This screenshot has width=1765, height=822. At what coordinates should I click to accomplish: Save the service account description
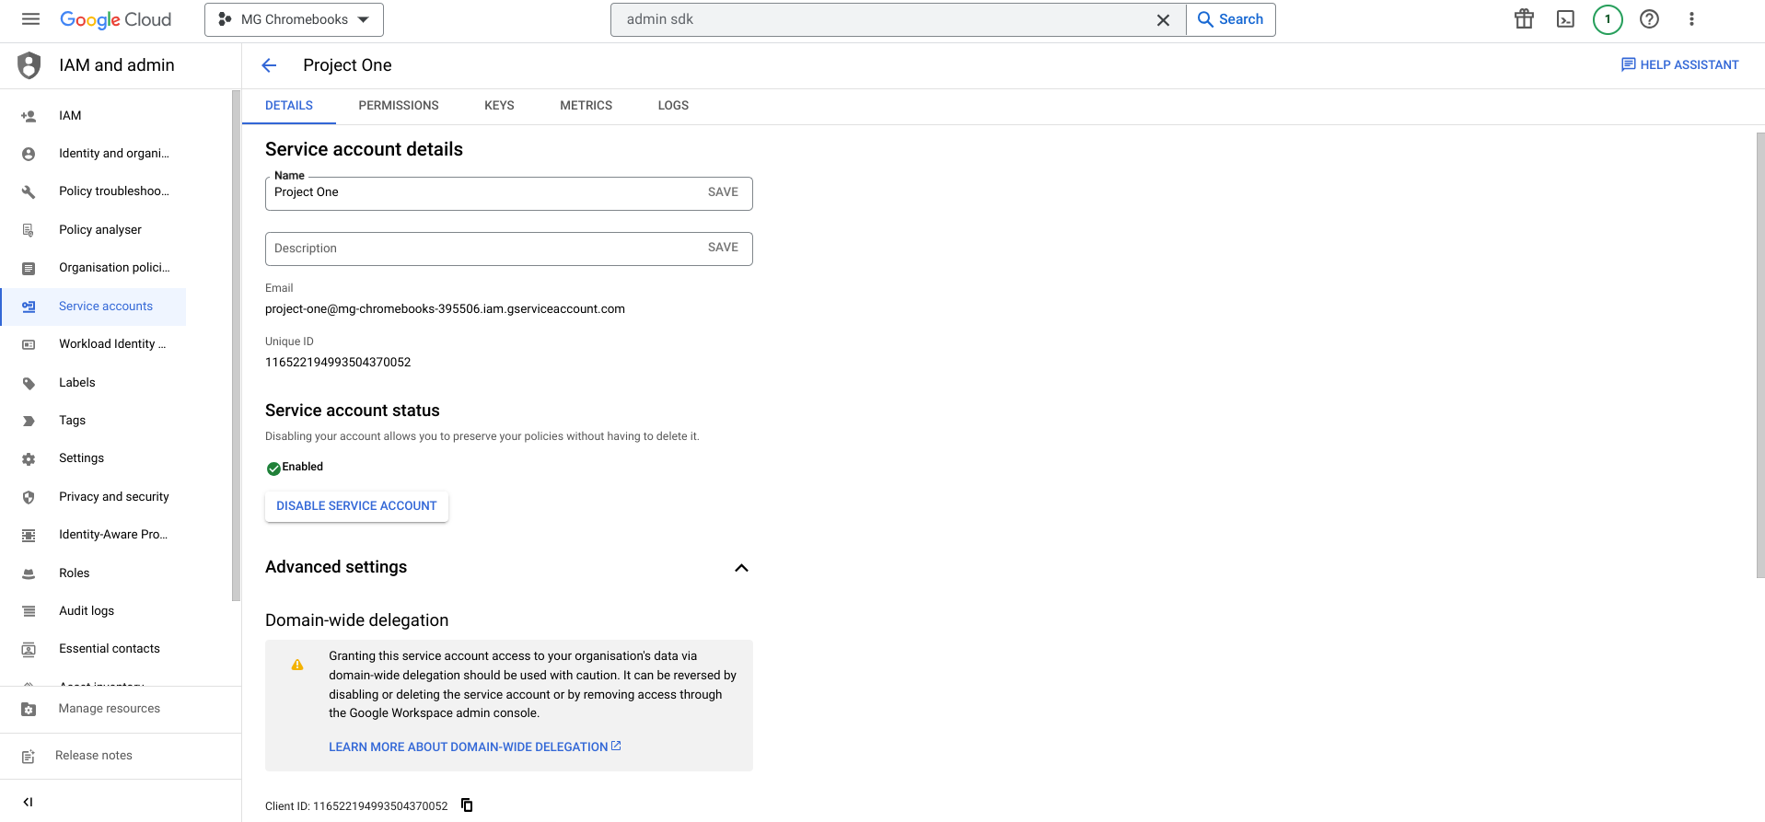tap(723, 248)
